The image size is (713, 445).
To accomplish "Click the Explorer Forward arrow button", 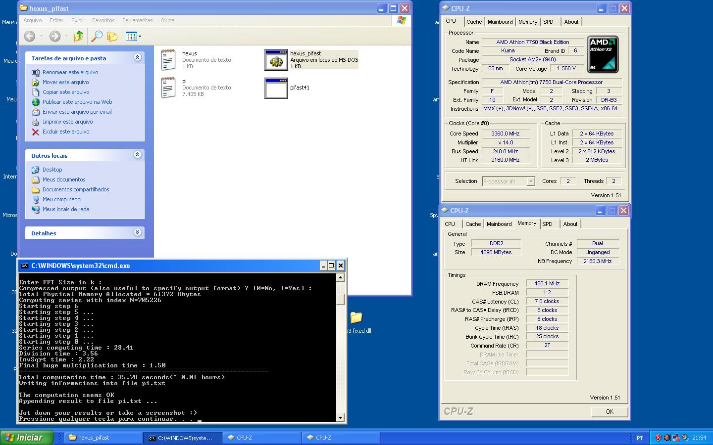I will (x=55, y=36).
